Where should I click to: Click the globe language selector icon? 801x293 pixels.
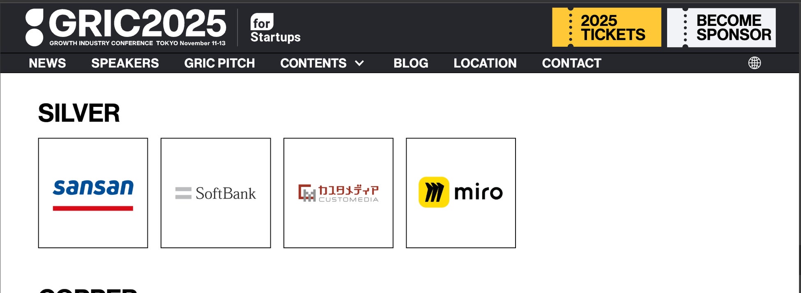tap(754, 63)
